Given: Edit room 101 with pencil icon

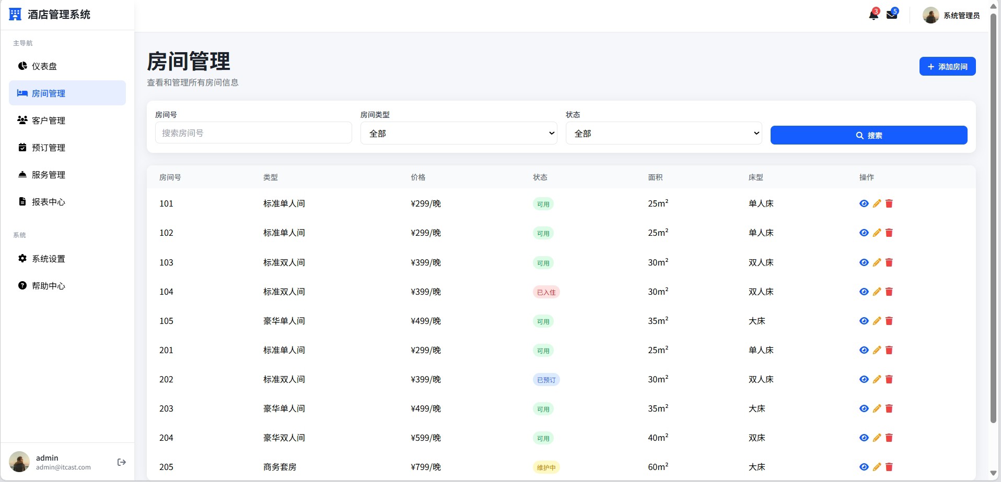Looking at the screenshot, I should (x=877, y=203).
